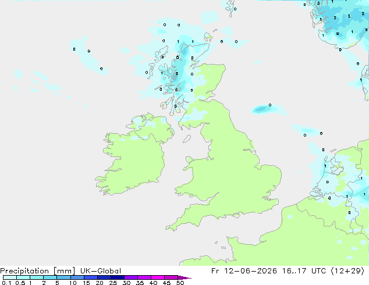Click the '15' legend tick label
The width and height of the screenshot is (369, 285).
[86, 283]
